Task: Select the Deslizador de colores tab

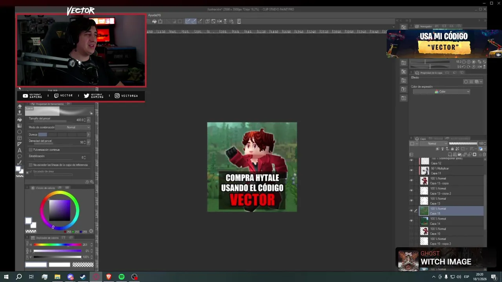Action: (44, 238)
